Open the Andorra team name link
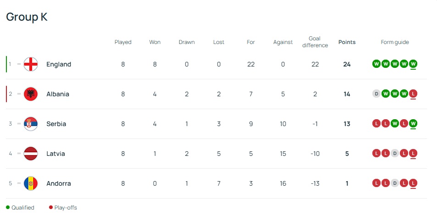The height and width of the screenshot is (221, 437). coord(59,183)
